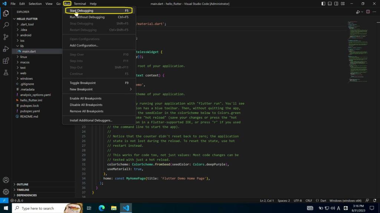Image resolution: width=380 pixels, height=213 pixels.
Task: Open Windows Action Center notifications
Action: pos(372,208)
